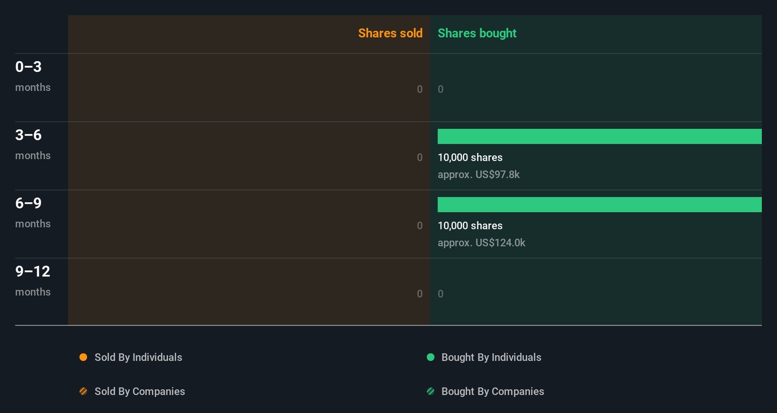Click the approx. US$124.0k value
The image size is (777, 413).
[481, 243]
